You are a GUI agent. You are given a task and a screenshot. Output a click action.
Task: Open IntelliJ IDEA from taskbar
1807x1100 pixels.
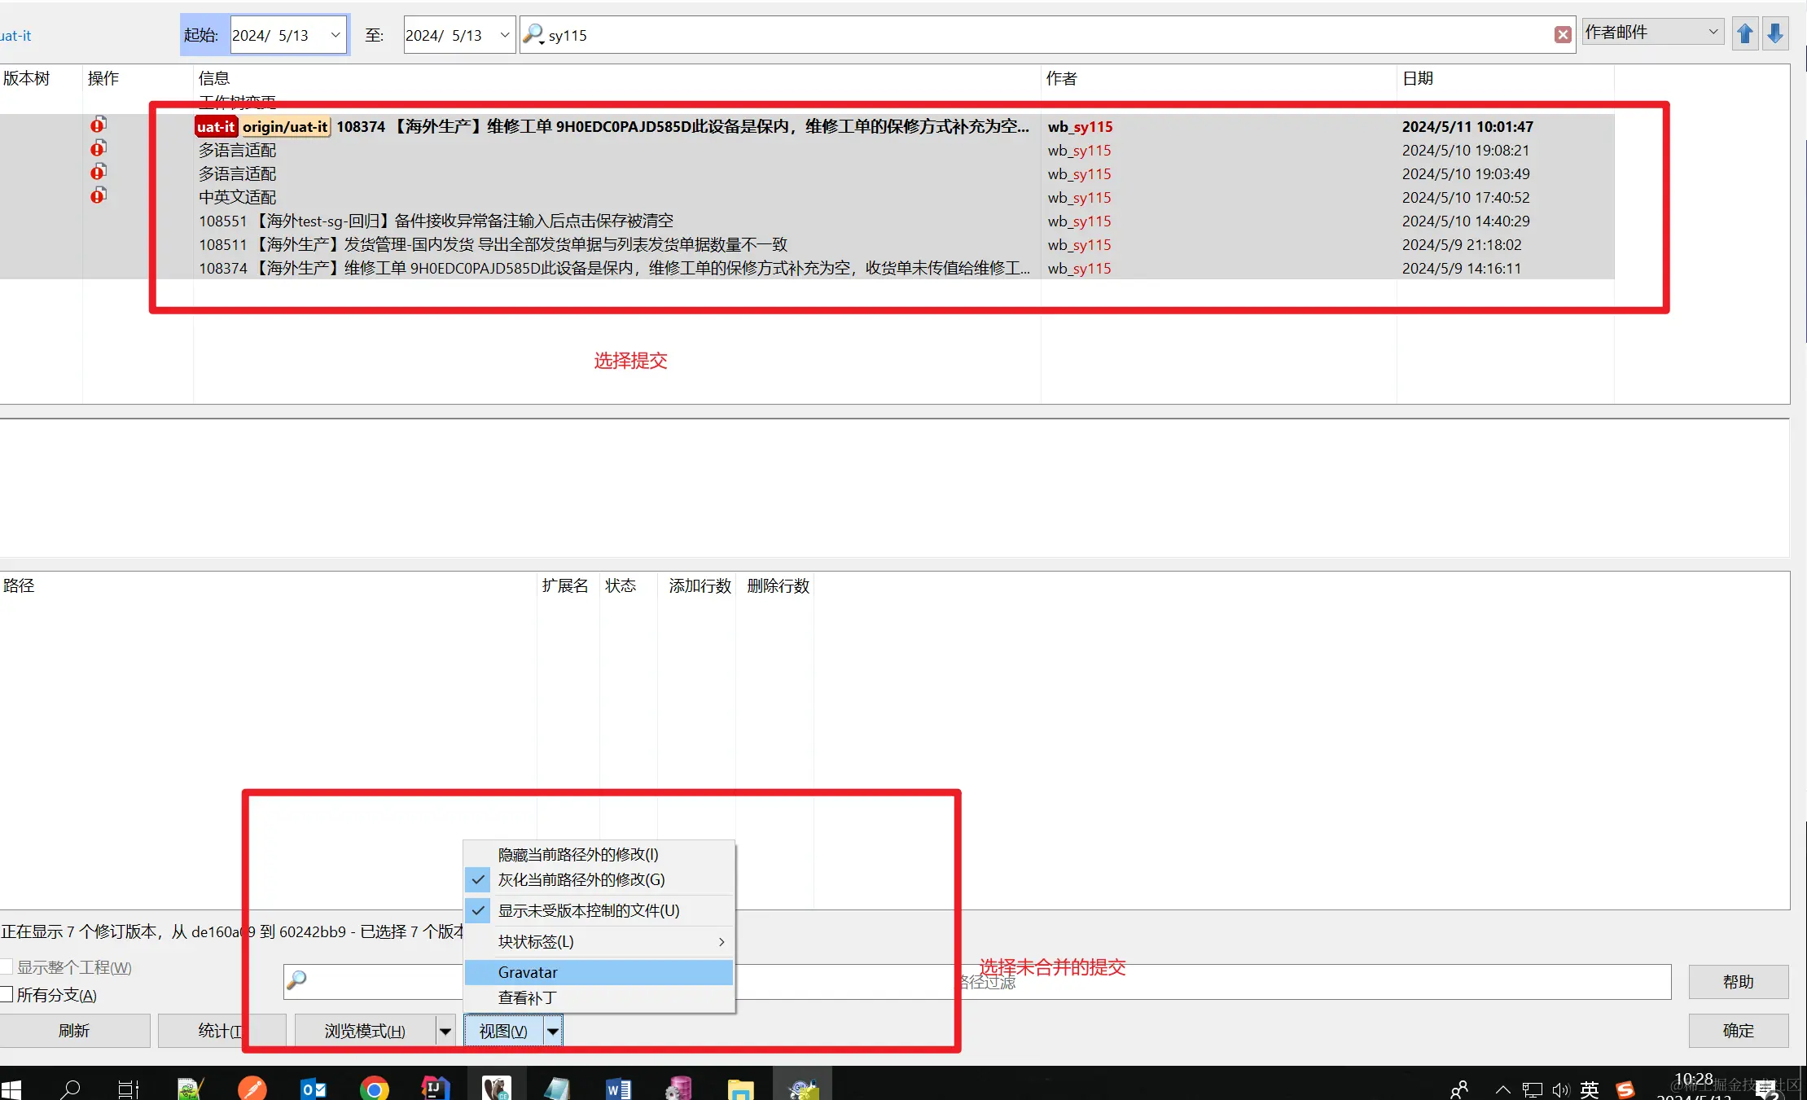435,1089
